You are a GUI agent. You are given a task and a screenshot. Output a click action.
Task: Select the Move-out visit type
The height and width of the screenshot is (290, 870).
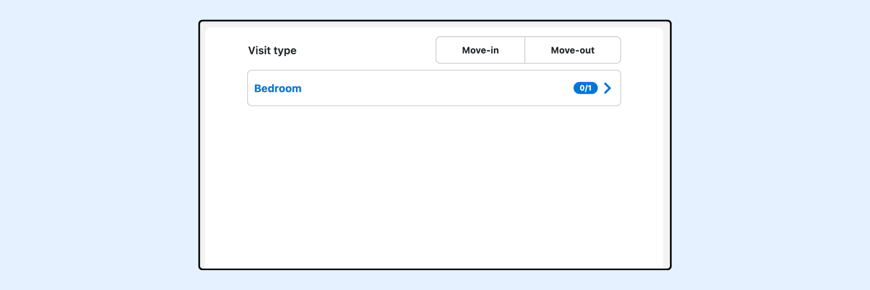[x=572, y=50]
